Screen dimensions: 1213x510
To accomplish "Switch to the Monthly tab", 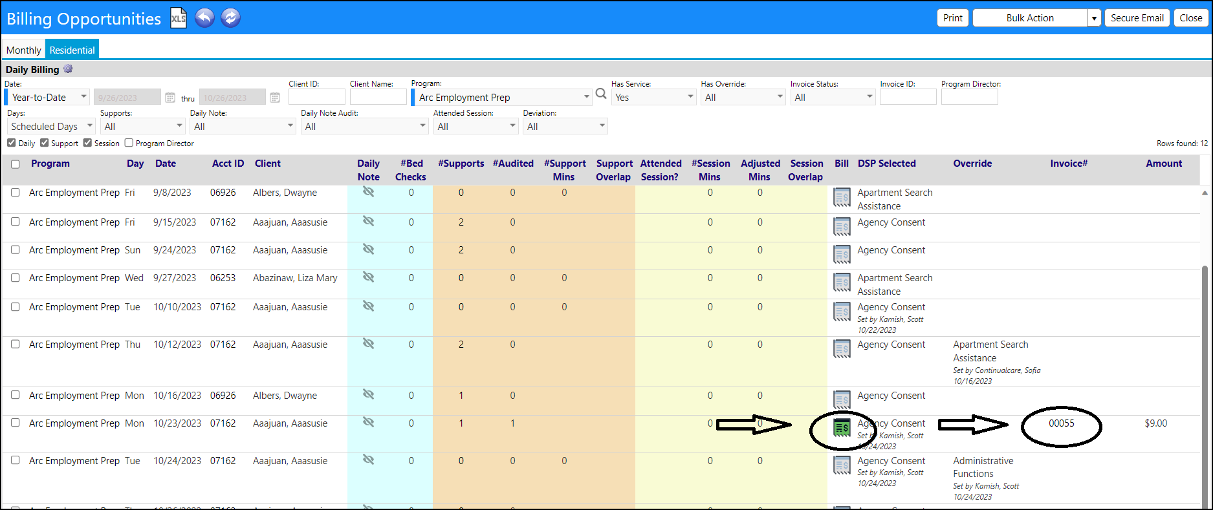I will pos(24,50).
